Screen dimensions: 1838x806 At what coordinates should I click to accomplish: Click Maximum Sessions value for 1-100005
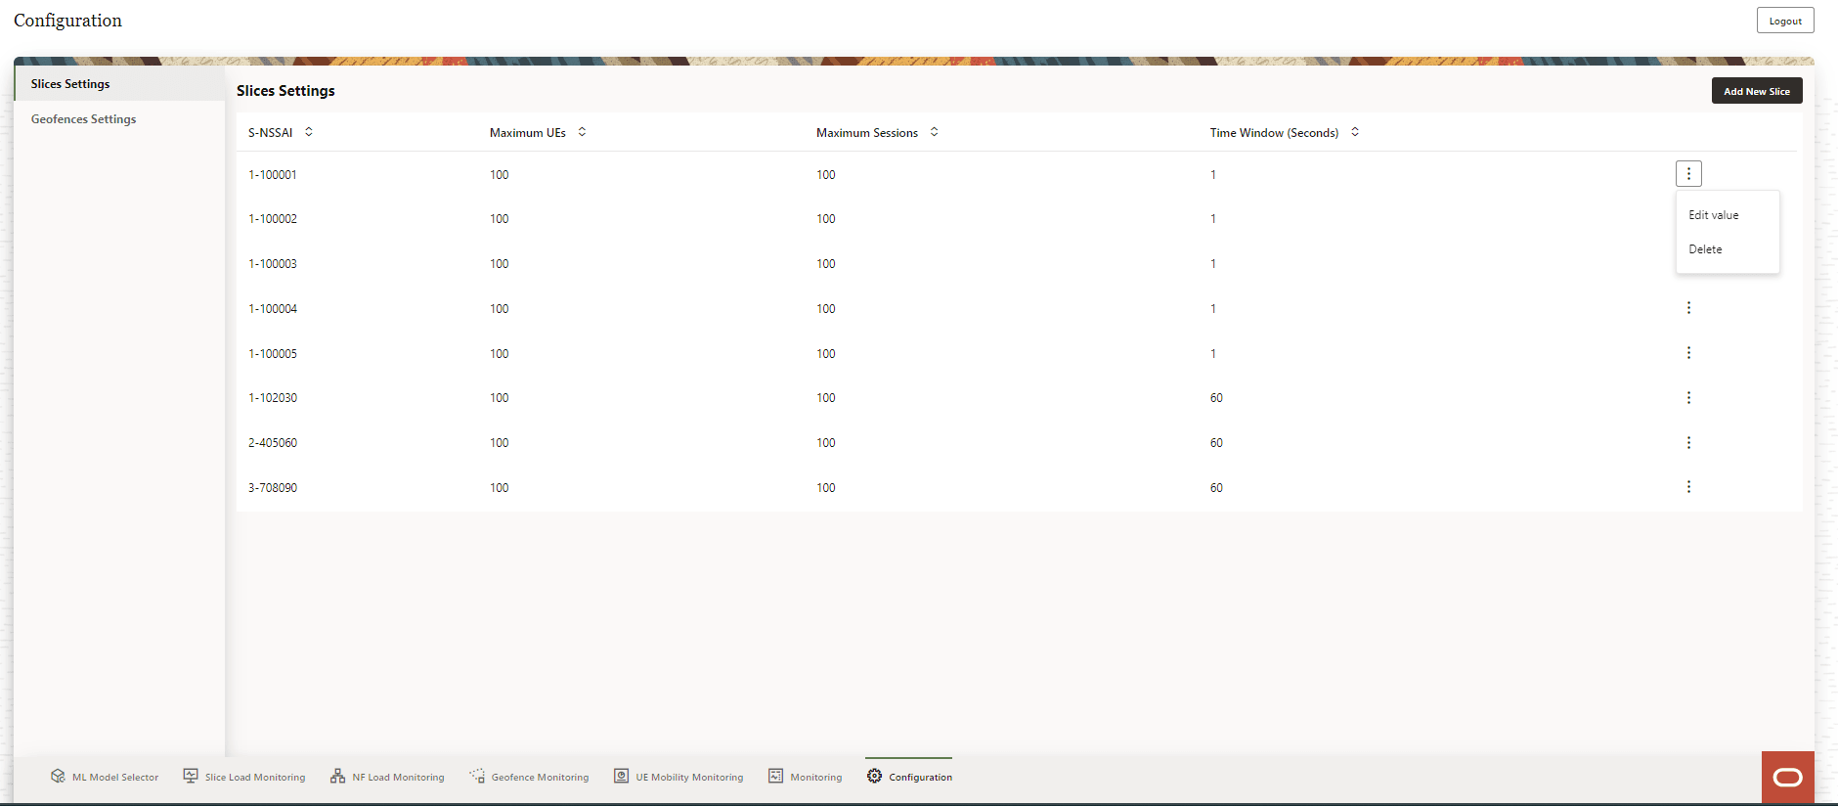click(826, 354)
